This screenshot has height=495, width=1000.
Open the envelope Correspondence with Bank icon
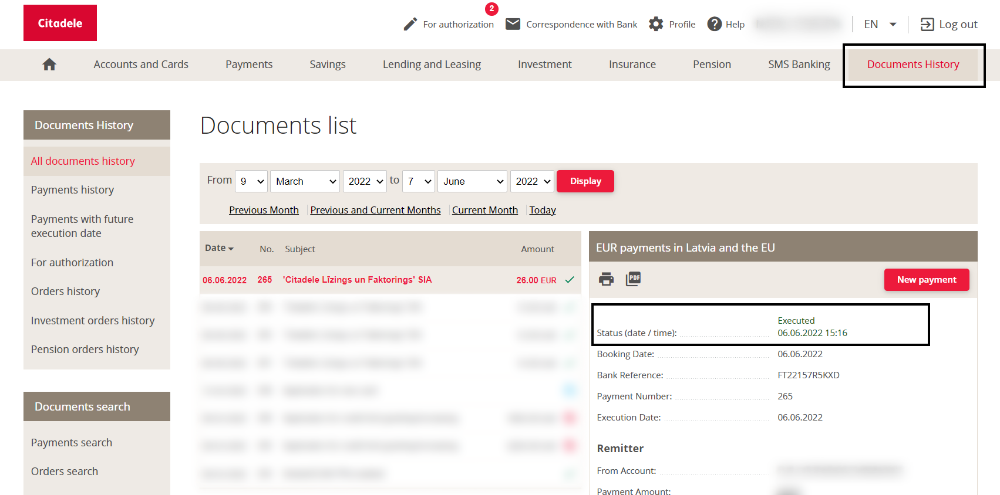[513, 24]
